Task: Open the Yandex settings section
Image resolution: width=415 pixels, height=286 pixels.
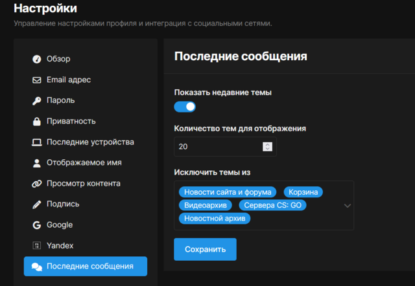Action: click(x=60, y=245)
